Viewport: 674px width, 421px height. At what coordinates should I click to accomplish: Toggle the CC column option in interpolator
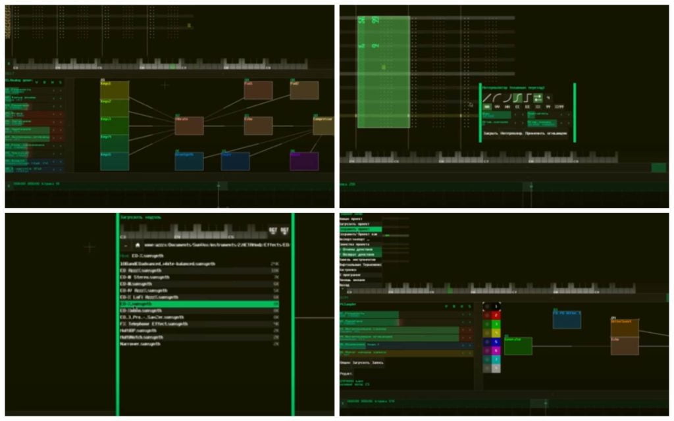(x=517, y=107)
